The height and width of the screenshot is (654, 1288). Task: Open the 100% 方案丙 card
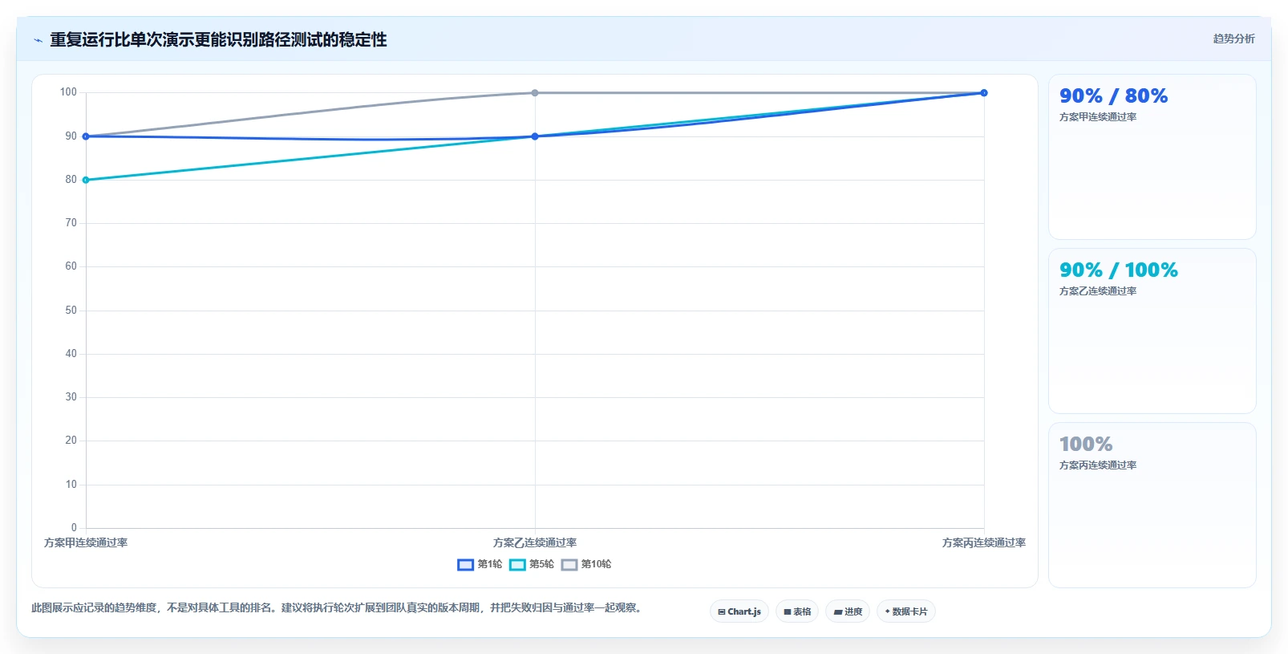pyautogui.click(x=1152, y=505)
